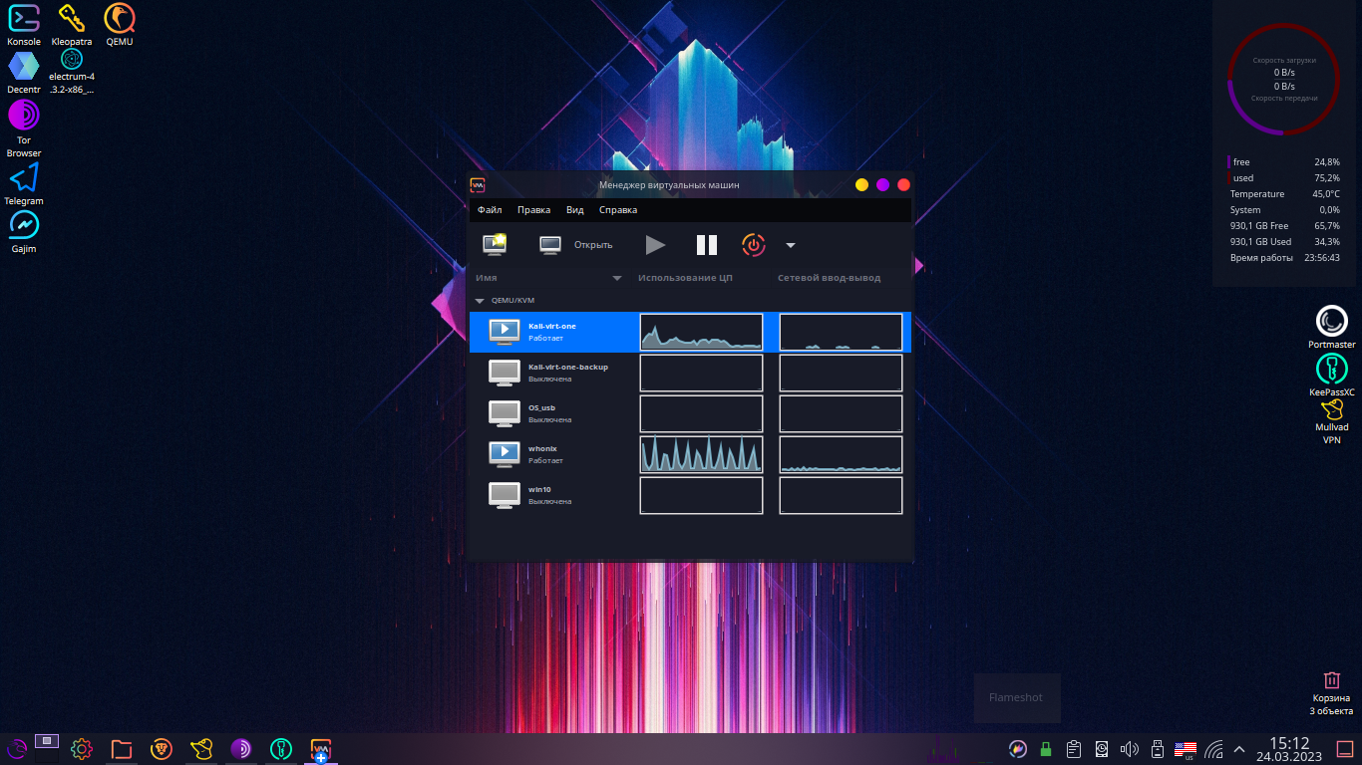Click the create new virtual machine icon
Viewport: 1362px width, 765px height.
tap(495, 244)
